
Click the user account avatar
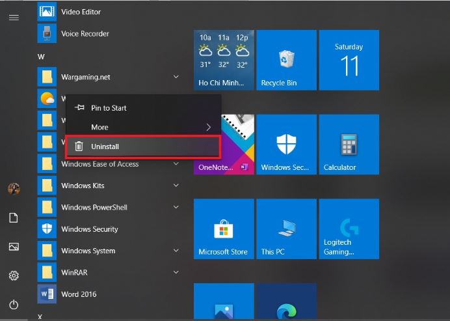(14, 189)
